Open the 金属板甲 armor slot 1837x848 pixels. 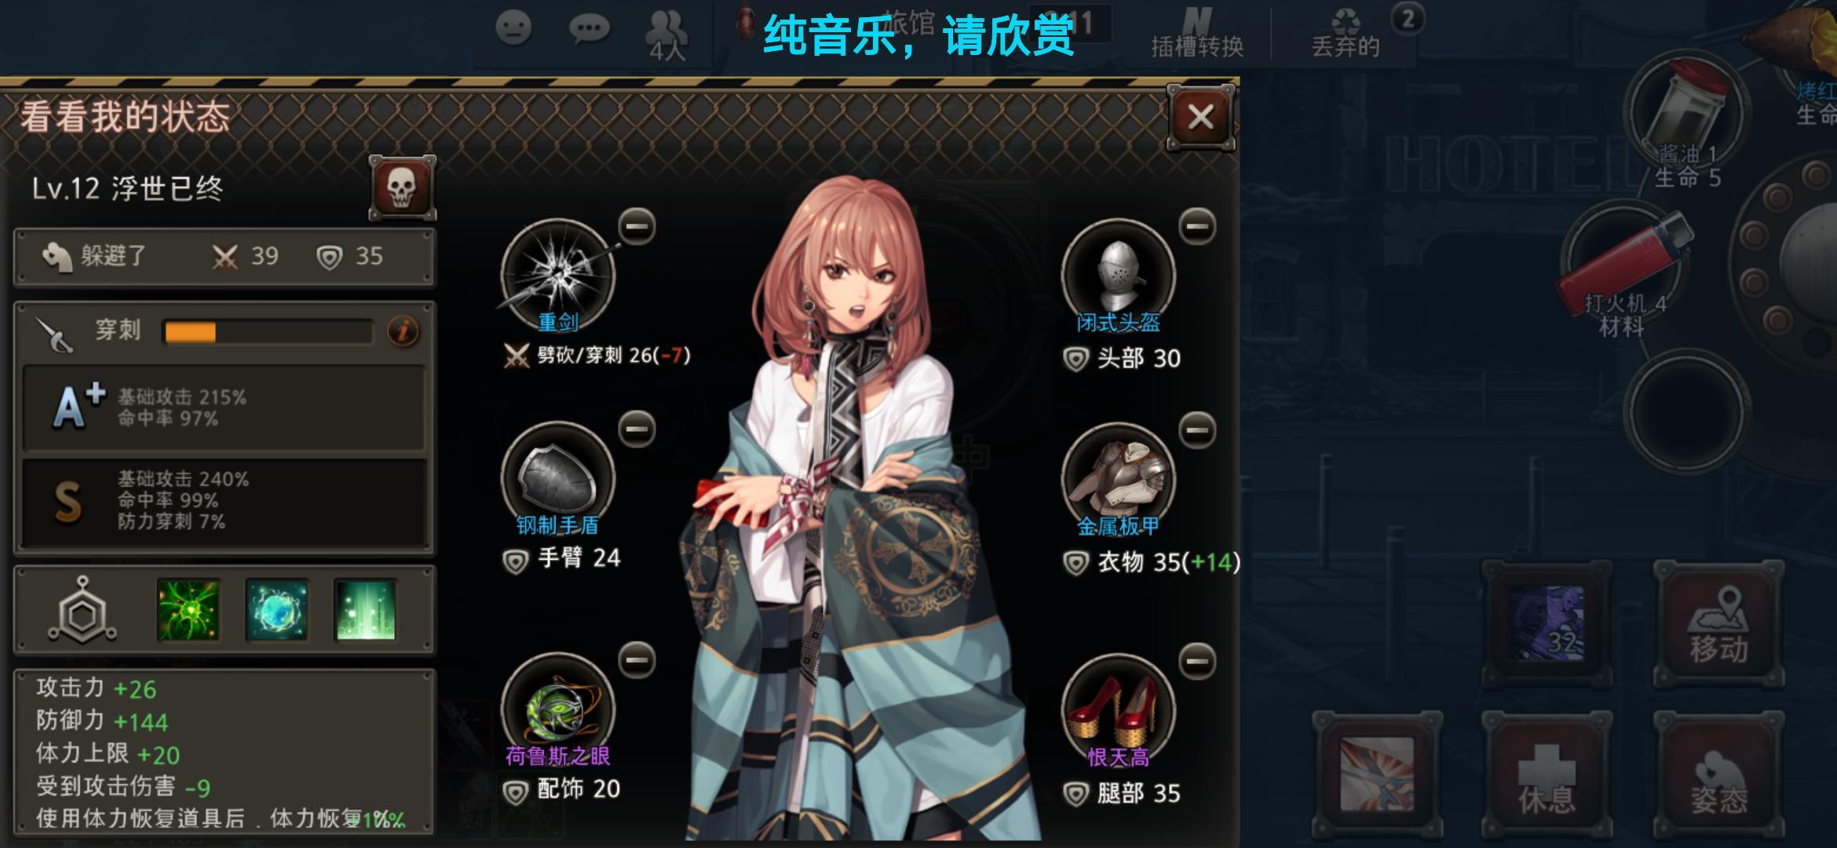1119,479
